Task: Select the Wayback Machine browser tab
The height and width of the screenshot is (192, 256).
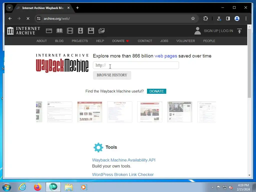Action: pos(43,8)
